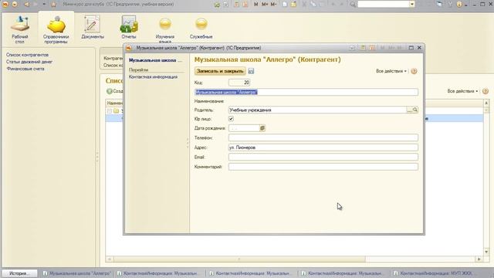Open the Родитель field magnifier icon

415,110
